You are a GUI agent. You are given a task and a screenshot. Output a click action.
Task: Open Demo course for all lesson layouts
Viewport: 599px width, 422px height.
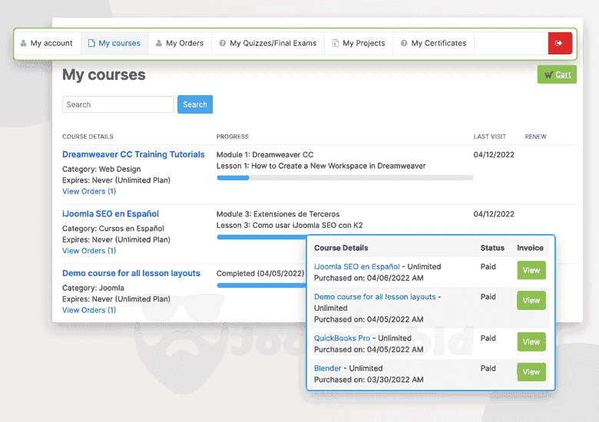pos(131,273)
